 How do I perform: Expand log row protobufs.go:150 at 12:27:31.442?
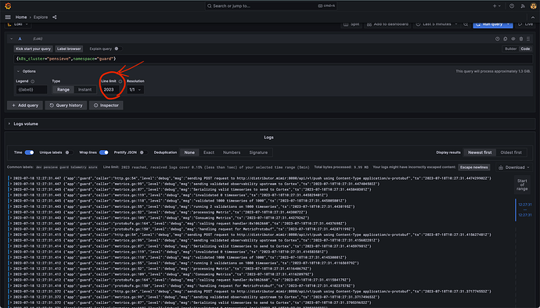click(x=11, y=229)
